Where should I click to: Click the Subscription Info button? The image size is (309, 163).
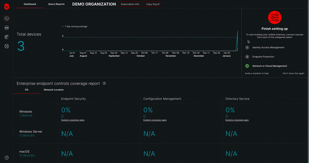click(130, 4)
